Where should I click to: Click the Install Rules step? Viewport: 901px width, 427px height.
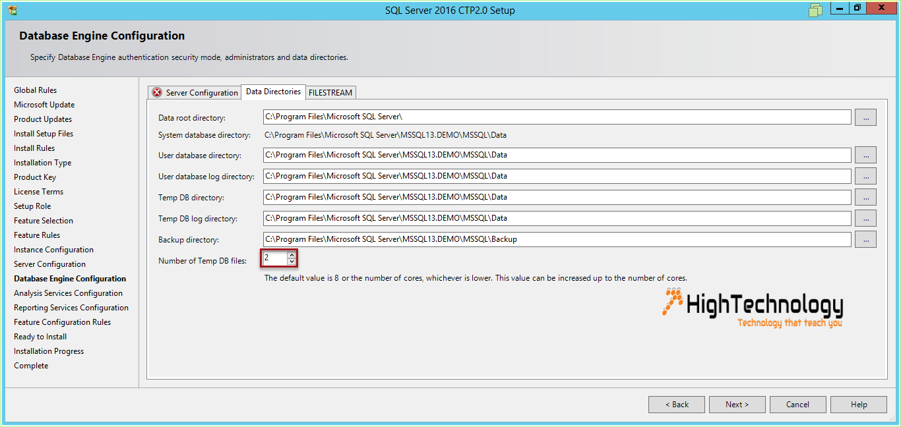(x=34, y=148)
